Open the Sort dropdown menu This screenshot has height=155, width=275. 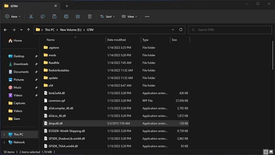pos(107,16)
